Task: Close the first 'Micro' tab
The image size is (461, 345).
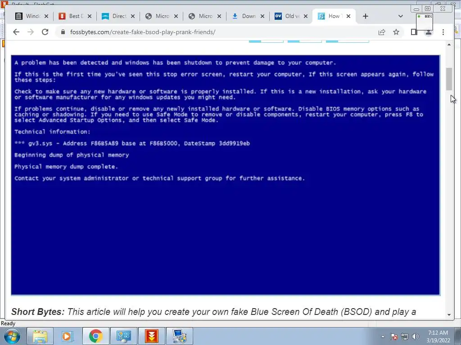Action: pos(176,16)
